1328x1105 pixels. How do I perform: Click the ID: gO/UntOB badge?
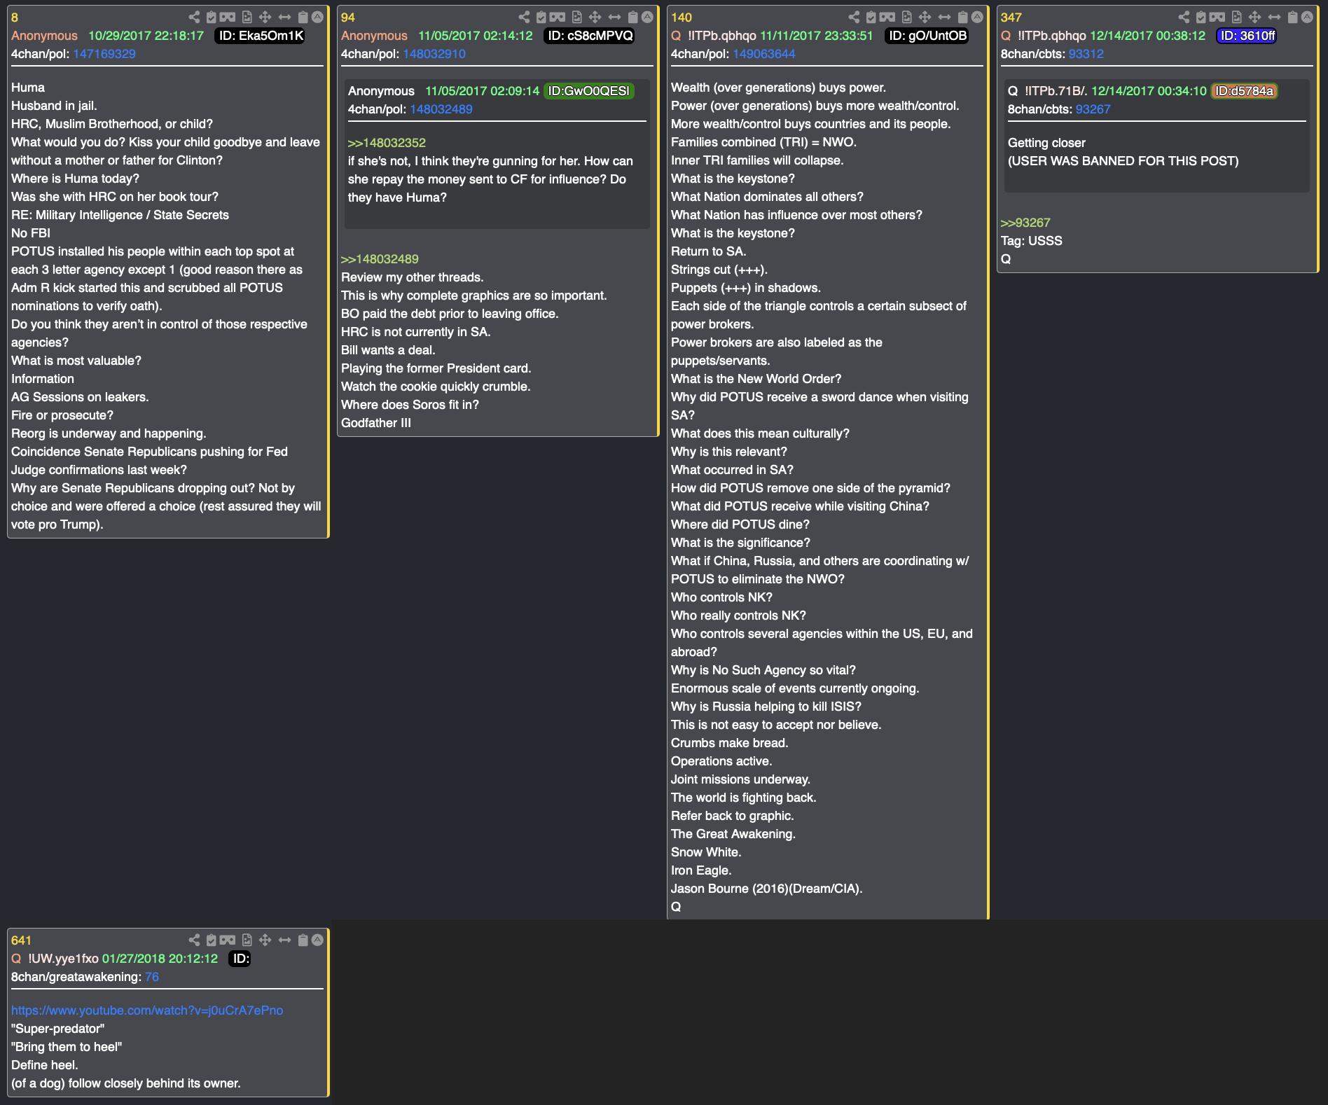point(927,36)
